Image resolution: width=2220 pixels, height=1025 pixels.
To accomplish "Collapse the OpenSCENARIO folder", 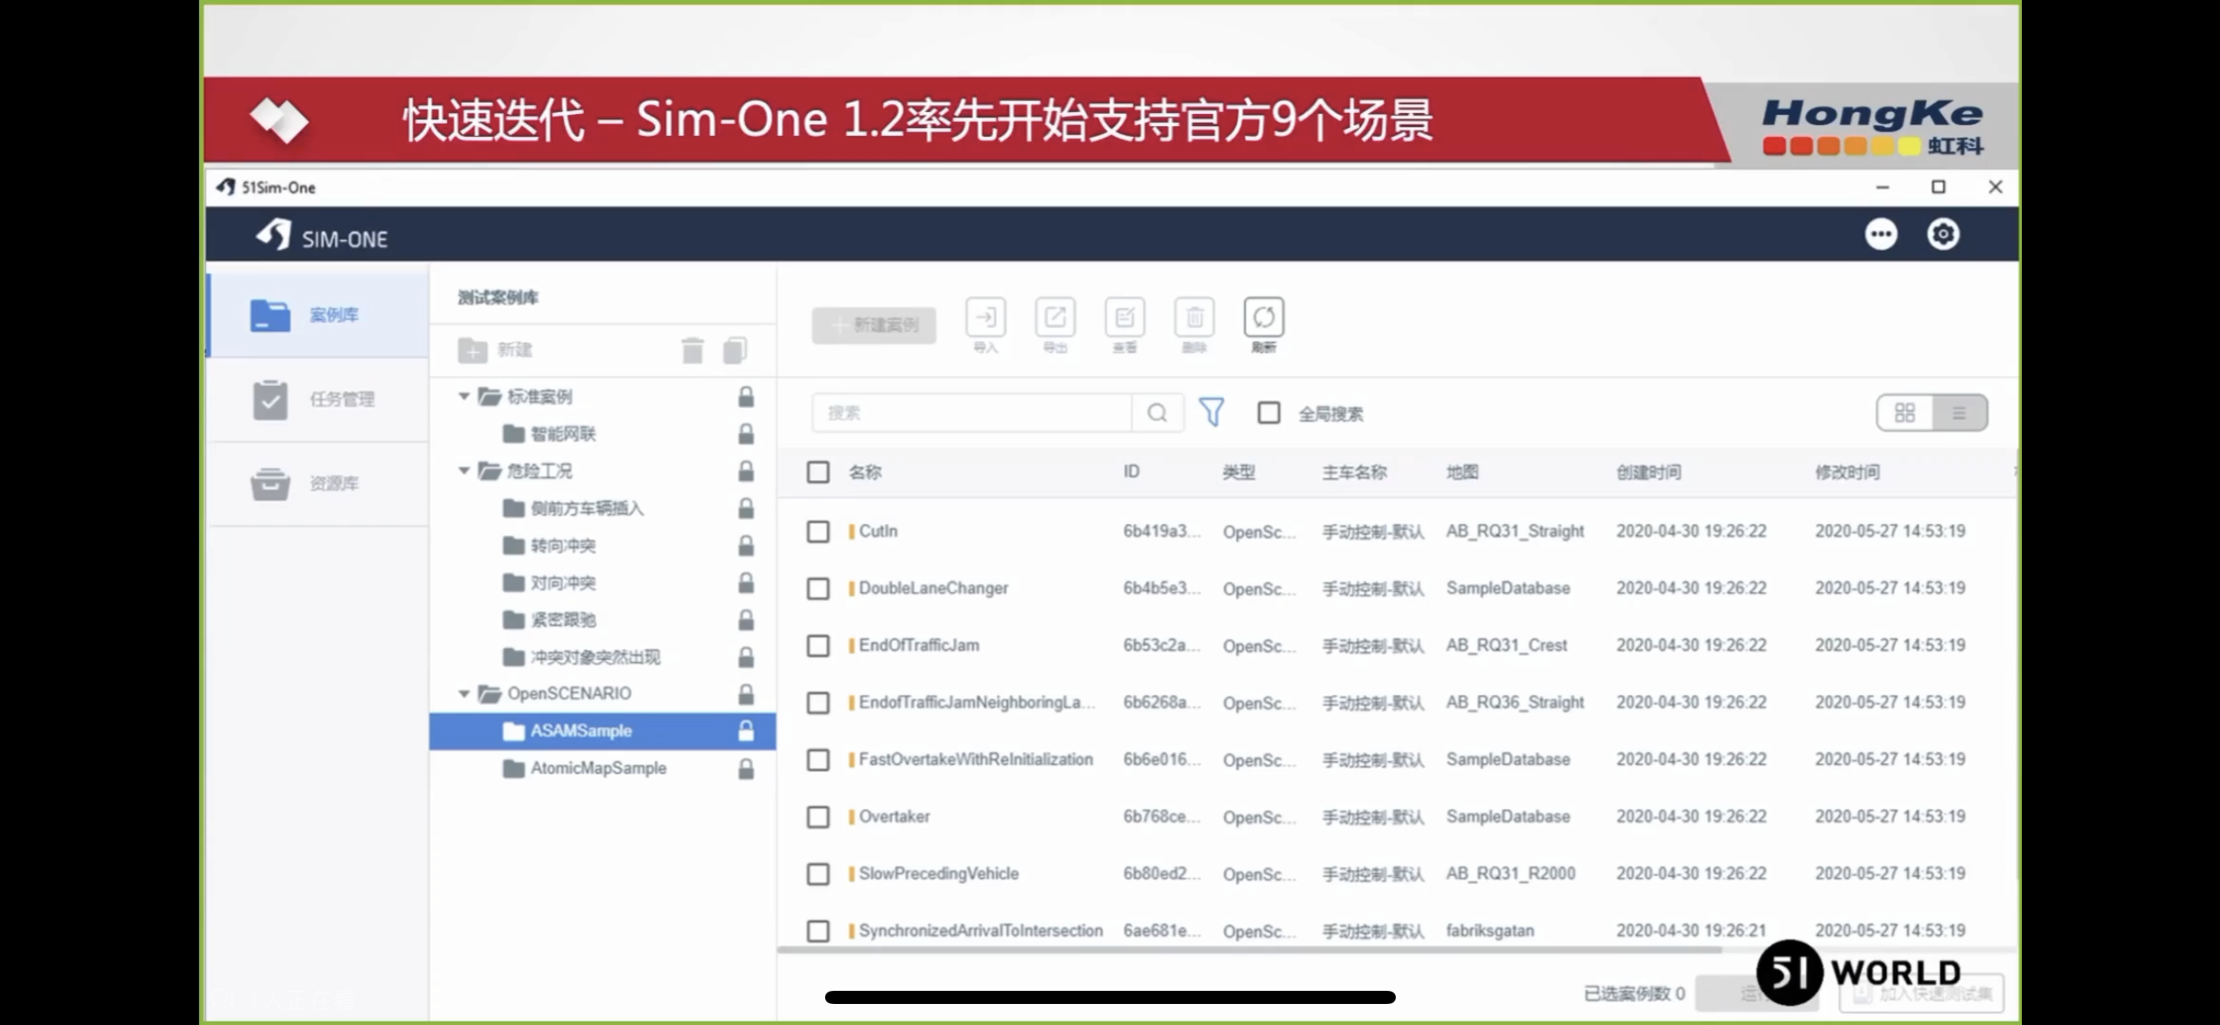I will (x=466, y=692).
